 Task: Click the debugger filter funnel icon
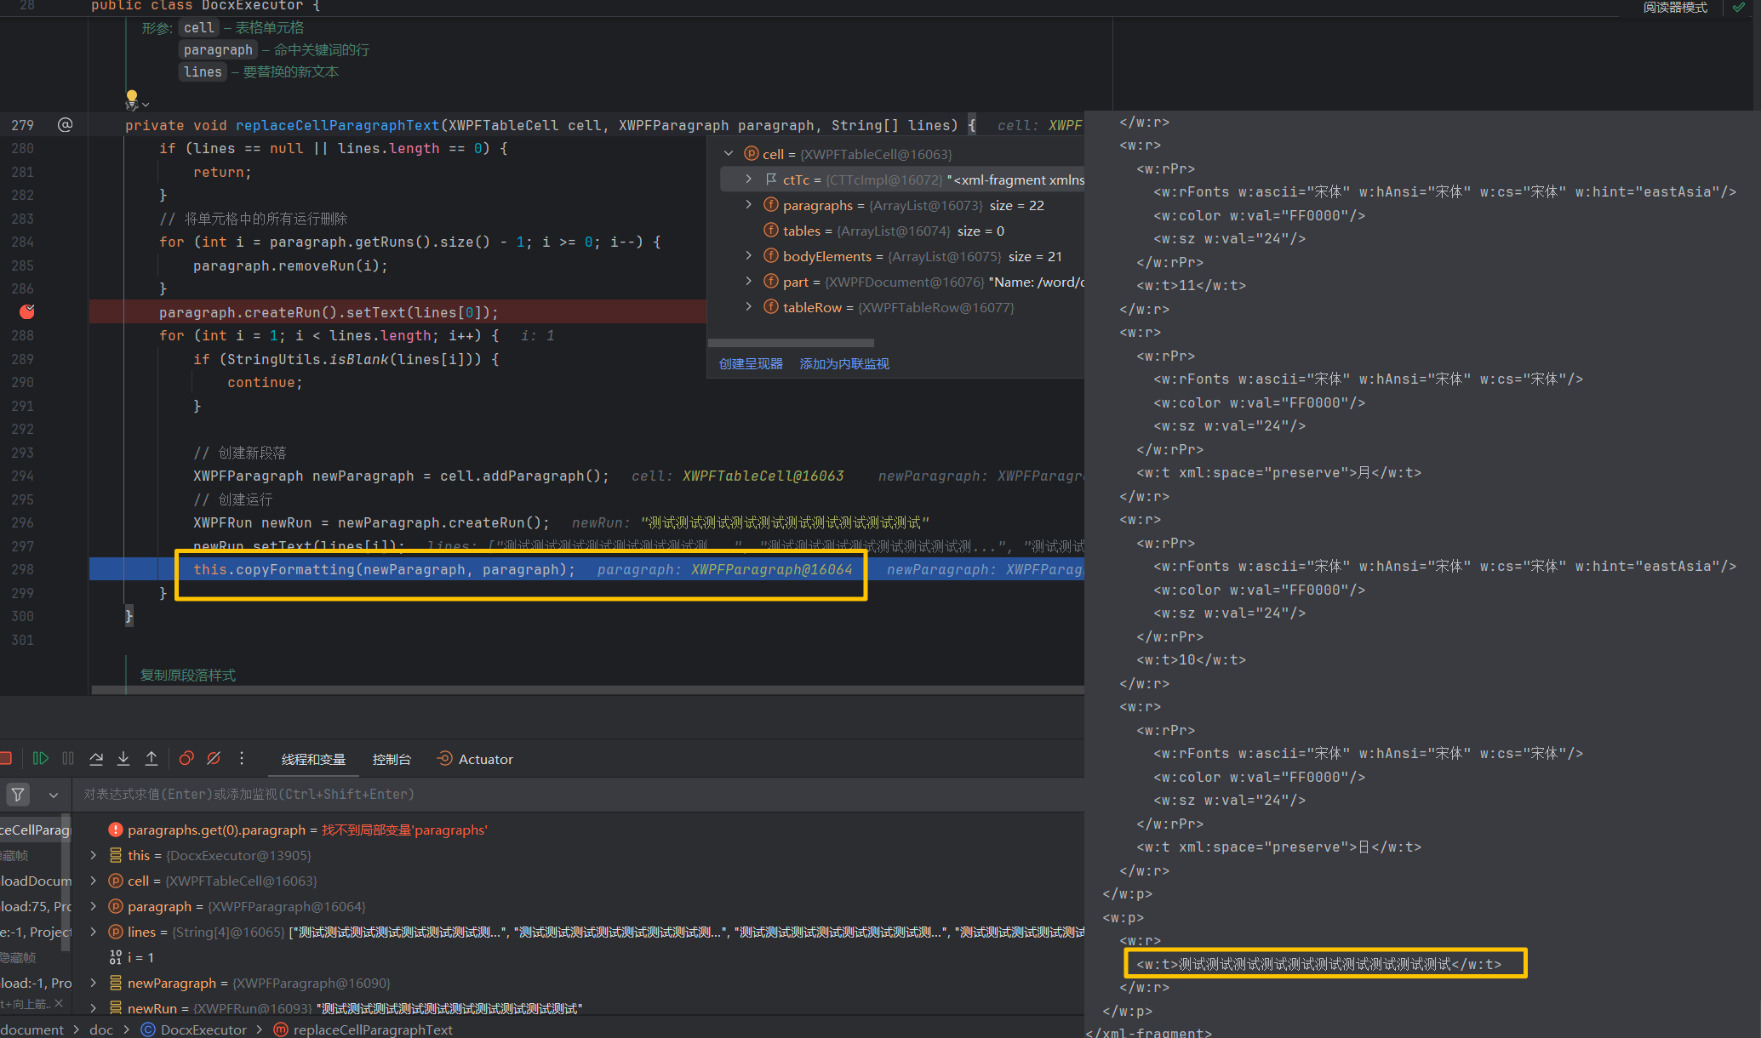click(18, 795)
